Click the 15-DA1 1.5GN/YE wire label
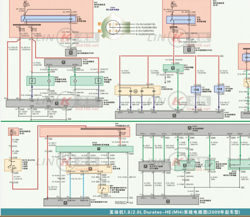Viewport: 250px width, 217px height. click(18, 178)
